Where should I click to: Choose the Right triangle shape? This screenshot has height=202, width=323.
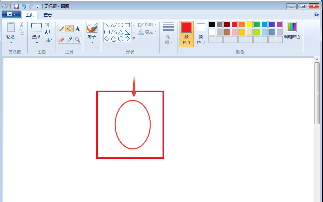pyautogui.click(x=127, y=32)
